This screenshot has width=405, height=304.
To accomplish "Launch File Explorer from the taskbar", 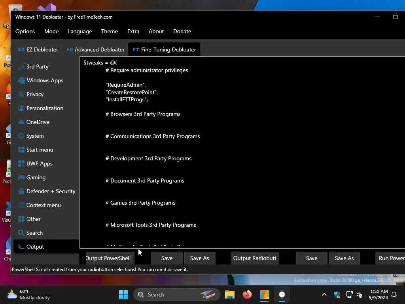I will pyautogui.click(x=230, y=294).
